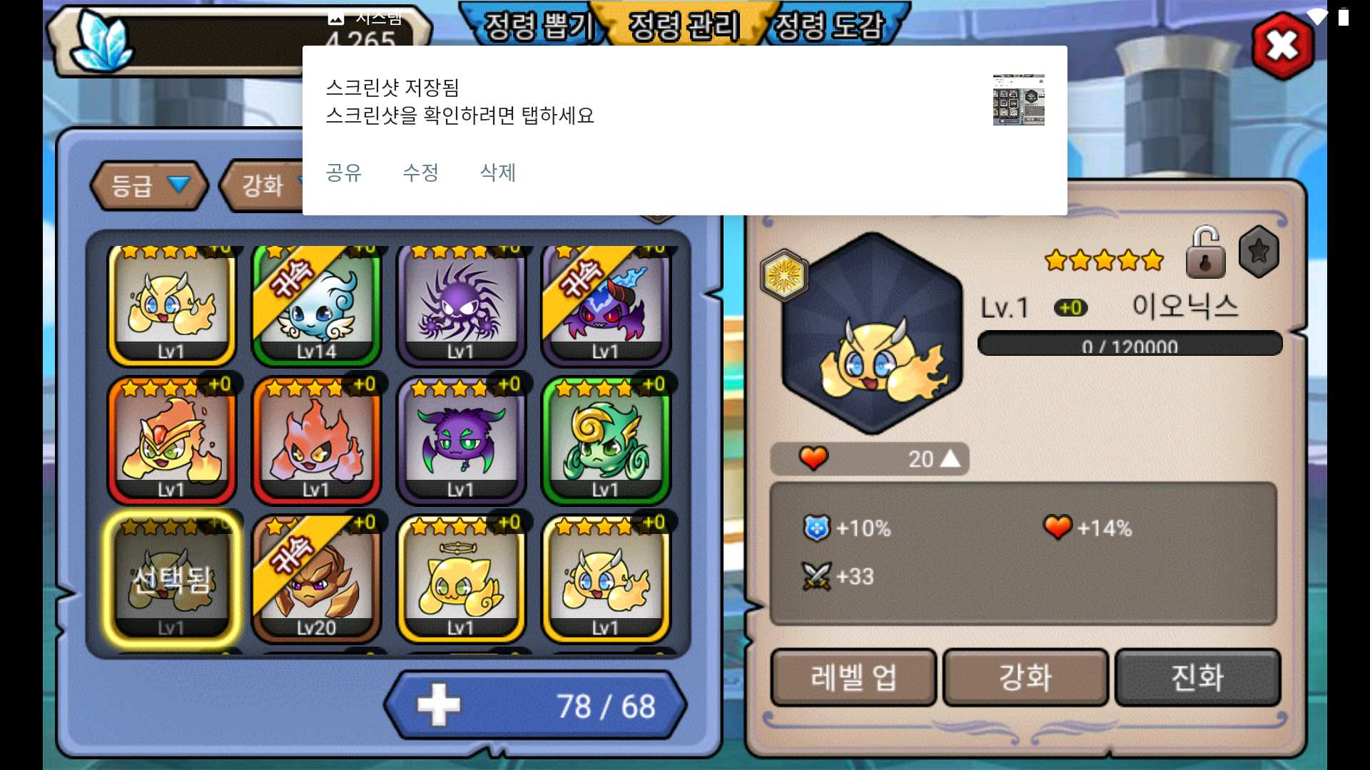
Task: Toggle the favorite star hexagon badge
Action: point(1259,252)
